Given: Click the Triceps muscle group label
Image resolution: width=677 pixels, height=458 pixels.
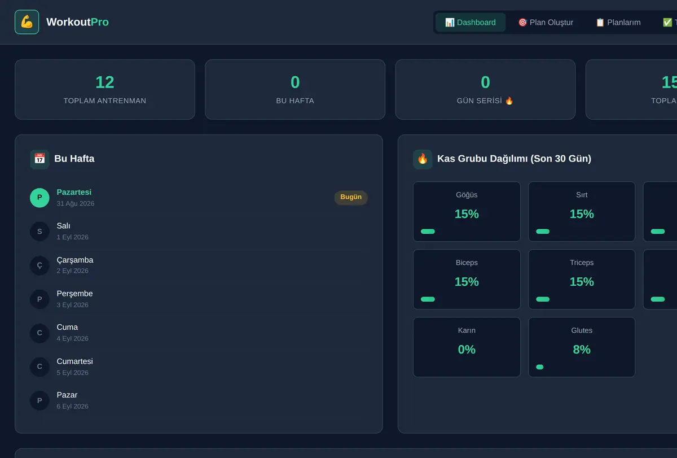Looking at the screenshot, I should [x=582, y=263].
